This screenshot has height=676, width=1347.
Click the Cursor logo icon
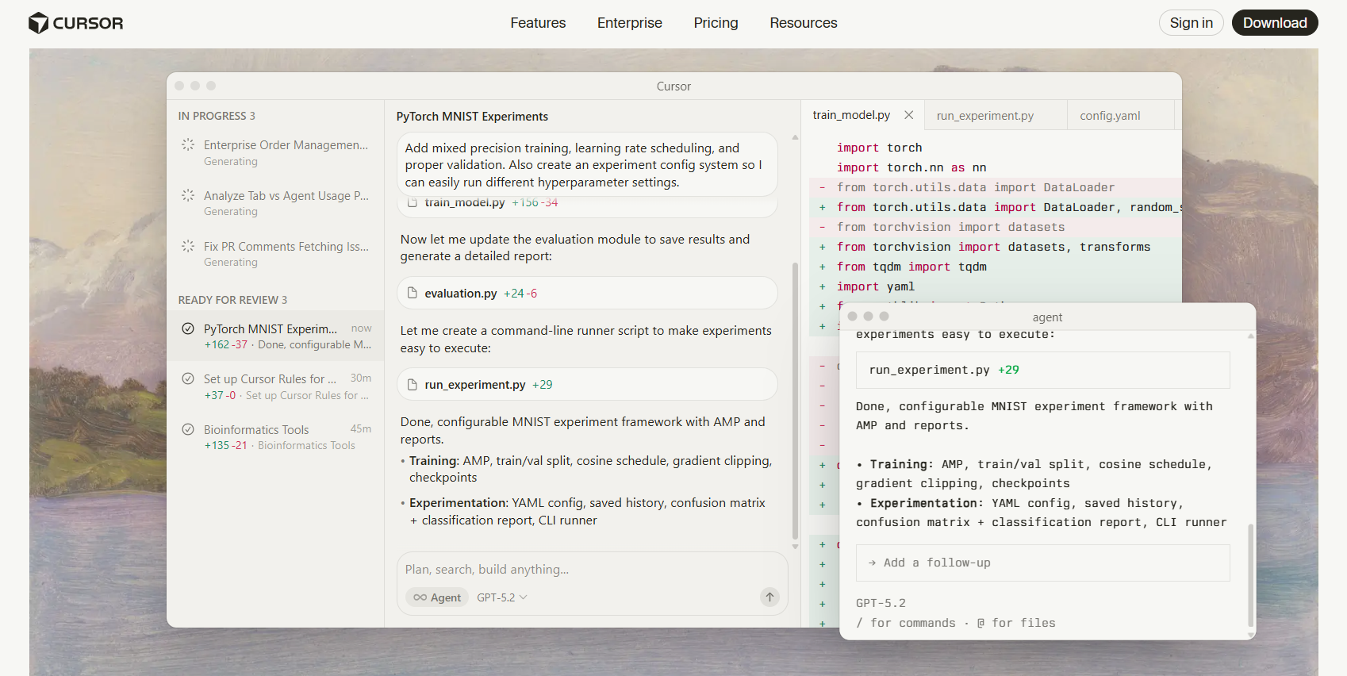point(38,23)
